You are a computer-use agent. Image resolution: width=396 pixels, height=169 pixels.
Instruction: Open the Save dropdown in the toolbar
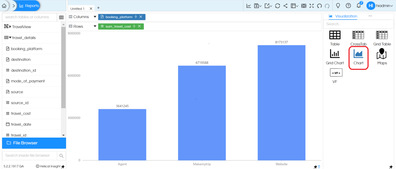(x=258, y=6)
